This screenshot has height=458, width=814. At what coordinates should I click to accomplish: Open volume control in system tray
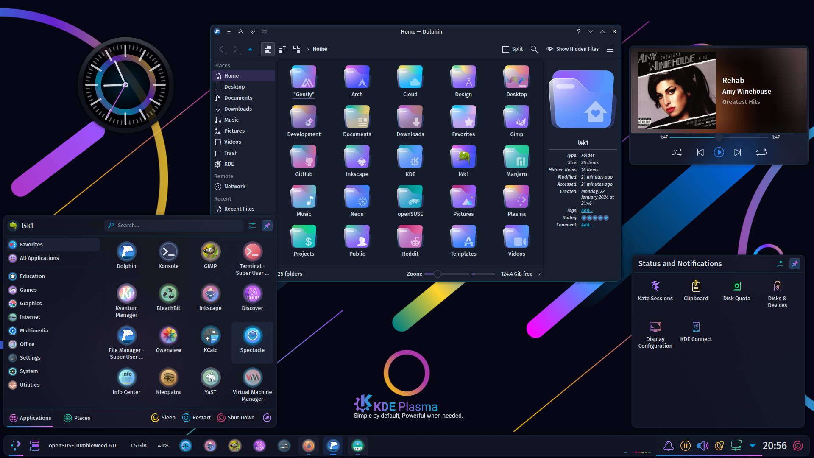702,446
